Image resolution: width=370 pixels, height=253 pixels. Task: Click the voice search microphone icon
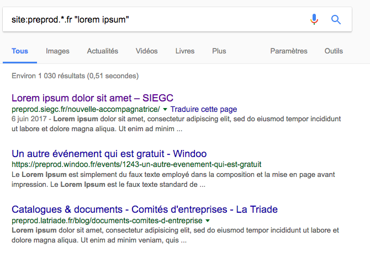(314, 19)
